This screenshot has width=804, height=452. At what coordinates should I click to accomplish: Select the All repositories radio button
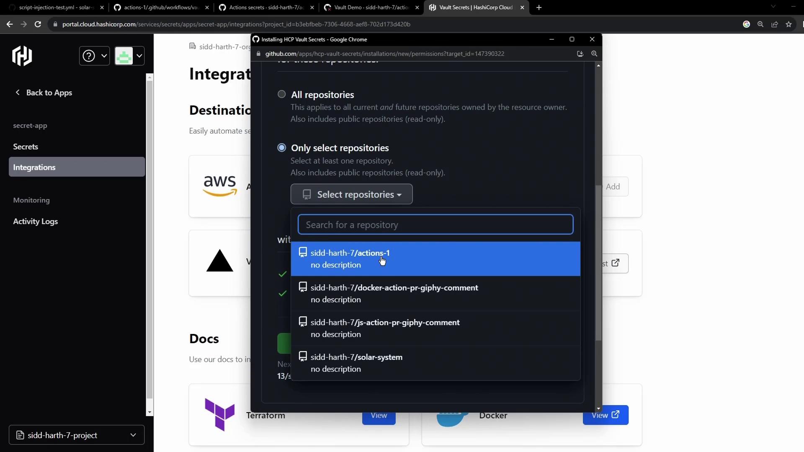tap(282, 94)
